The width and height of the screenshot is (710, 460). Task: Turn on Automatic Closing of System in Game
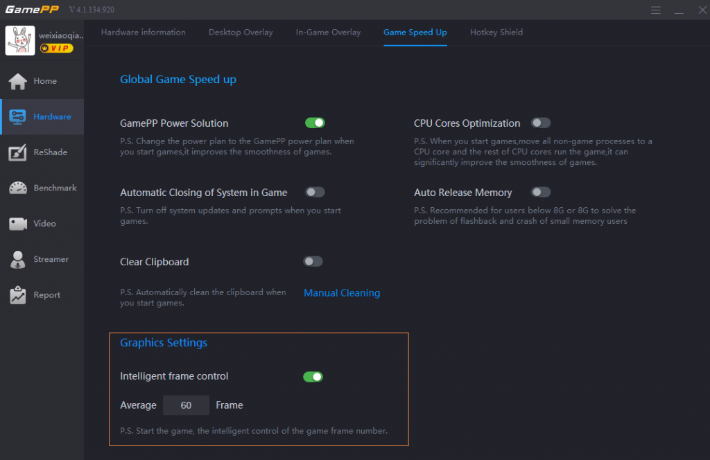[315, 192]
